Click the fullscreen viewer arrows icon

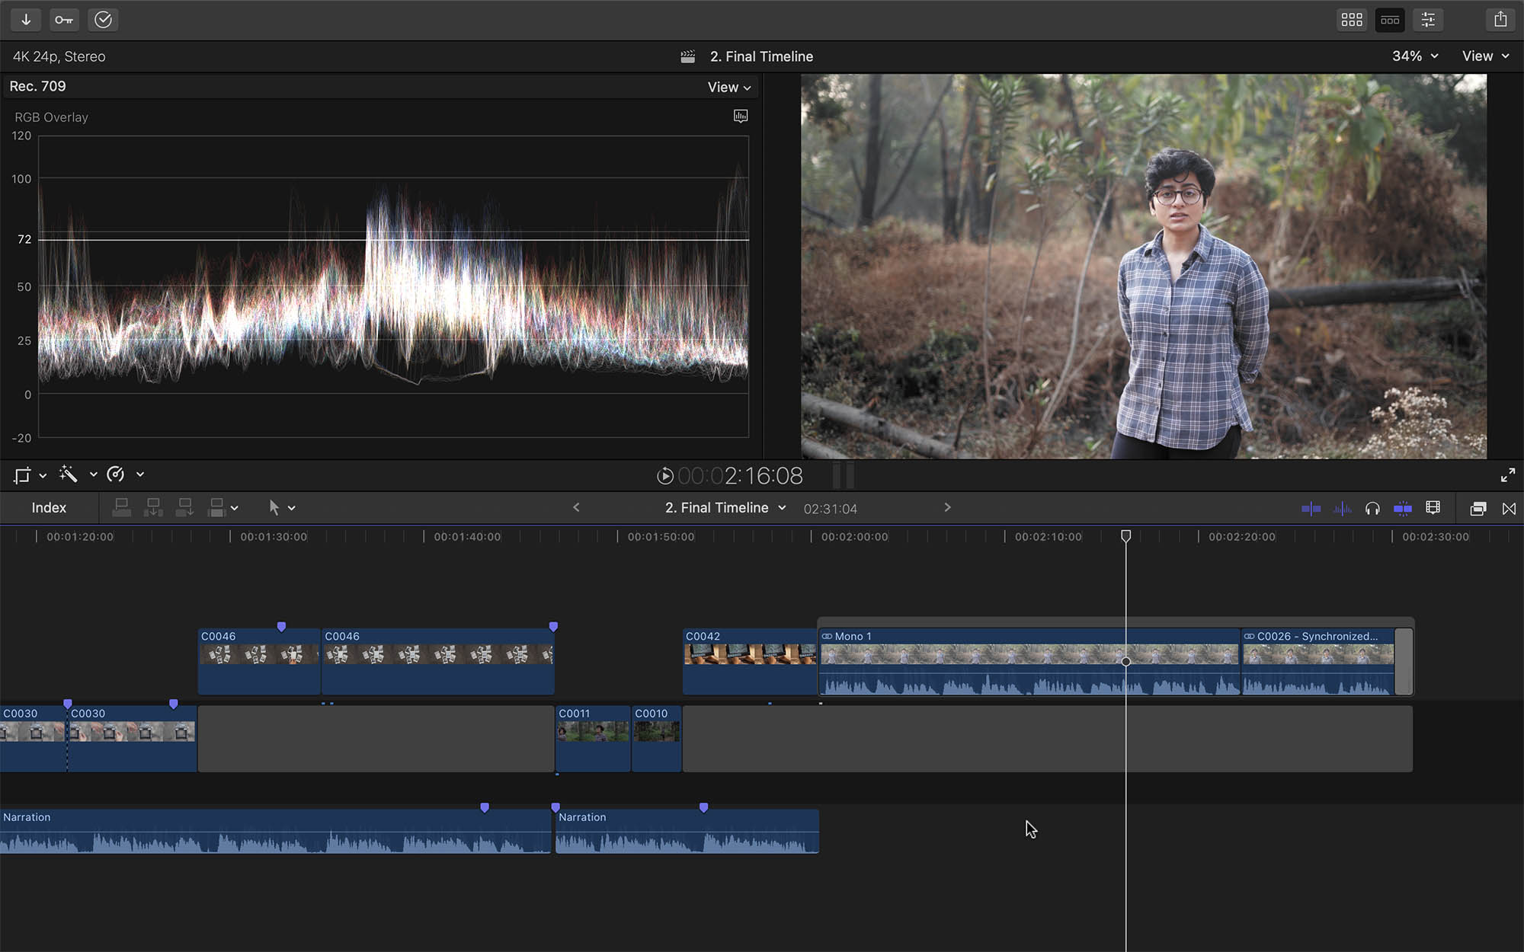point(1507,475)
